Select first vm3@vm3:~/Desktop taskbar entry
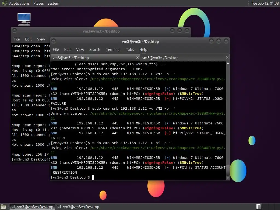Screen dimensions: 280x210 32,207
